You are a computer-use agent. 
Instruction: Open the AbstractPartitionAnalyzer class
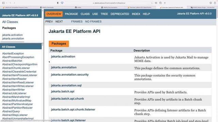click(17, 104)
